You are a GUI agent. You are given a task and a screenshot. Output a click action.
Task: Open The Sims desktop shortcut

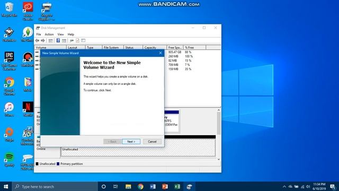click(28, 34)
